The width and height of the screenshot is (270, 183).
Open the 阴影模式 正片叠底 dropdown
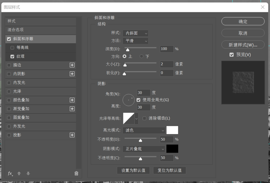click(x=144, y=149)
